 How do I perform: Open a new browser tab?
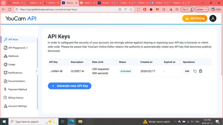(x=189, y=3)
